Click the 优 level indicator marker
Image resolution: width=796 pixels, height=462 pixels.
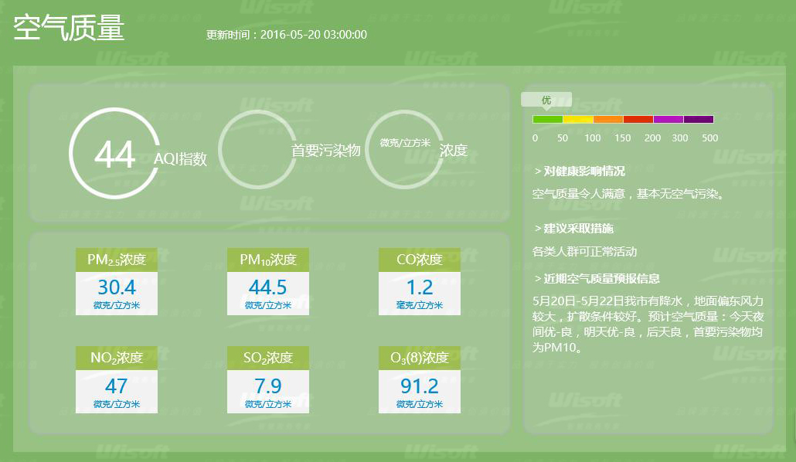(x=546, y=100)
